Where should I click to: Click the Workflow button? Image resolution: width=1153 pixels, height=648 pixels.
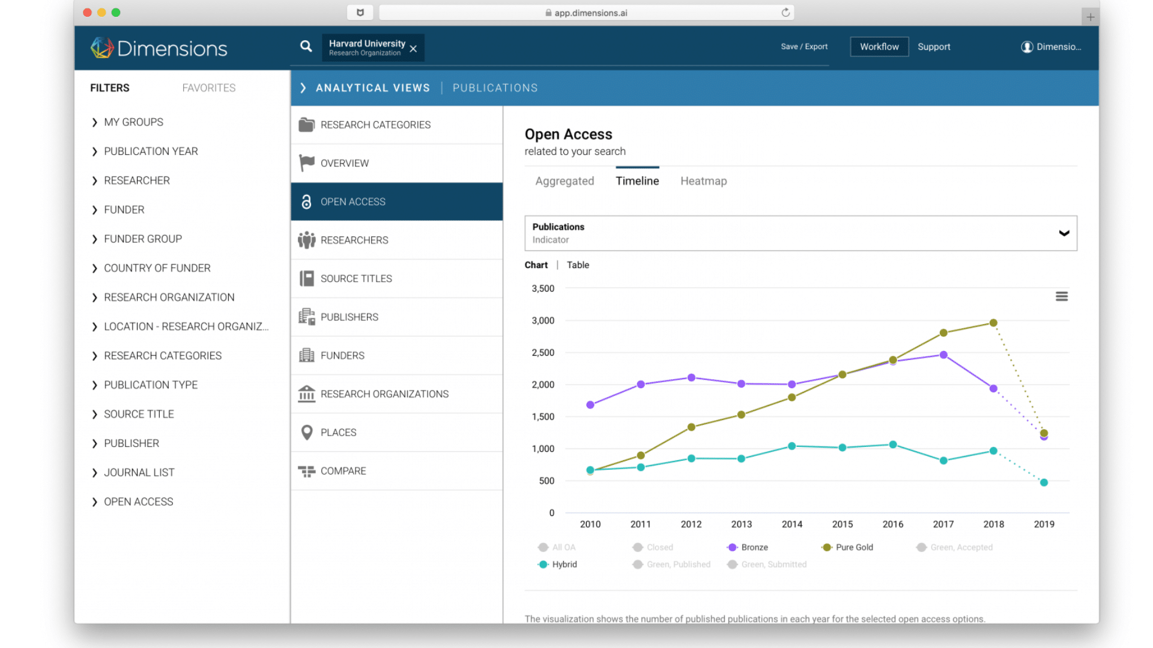879,47
